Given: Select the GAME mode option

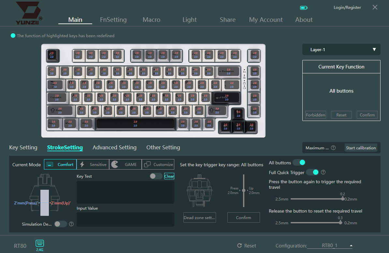Looking at the screenshot, I should click(x=125, y=164).
